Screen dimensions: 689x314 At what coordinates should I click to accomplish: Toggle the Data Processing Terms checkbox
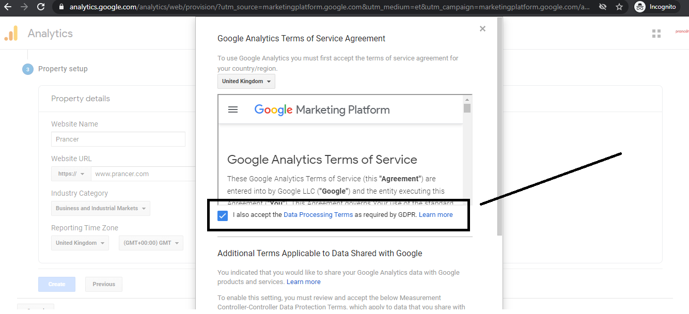click(x=223, y=215)
